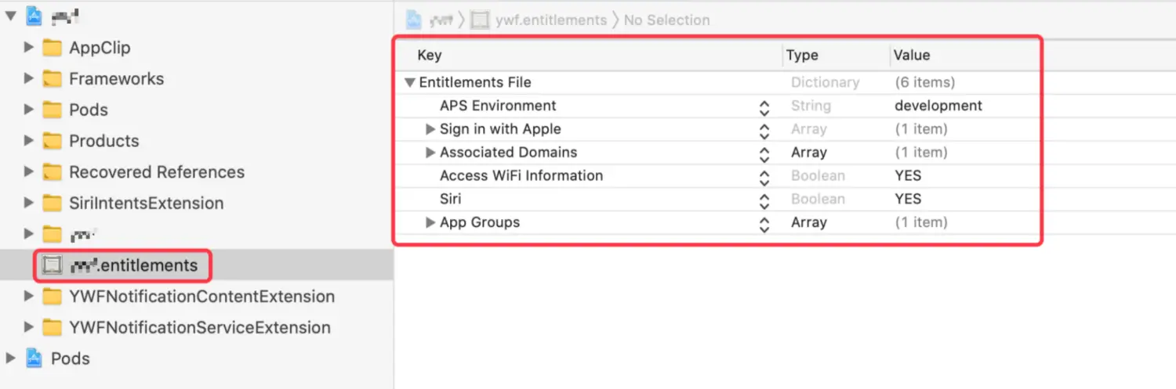Image resolution: width=1176 pixels, height=389 pixels.
Task: Click the entitlements file icon in sidebar
Action: tap(53, 266)
